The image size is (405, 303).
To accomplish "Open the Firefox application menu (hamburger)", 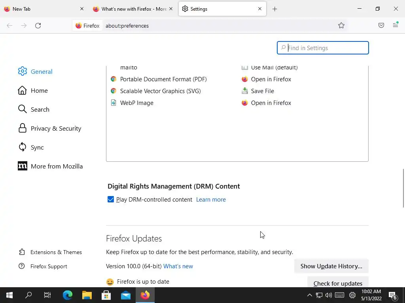I will coord(395,25).
